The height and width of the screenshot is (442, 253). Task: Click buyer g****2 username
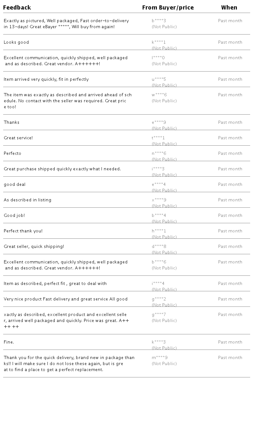pyautogui.click(x=159, y=299)
